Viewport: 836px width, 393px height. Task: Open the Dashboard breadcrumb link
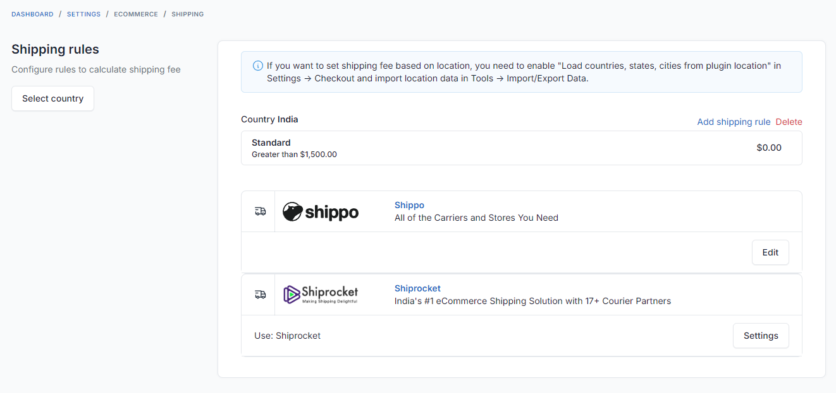32,14
